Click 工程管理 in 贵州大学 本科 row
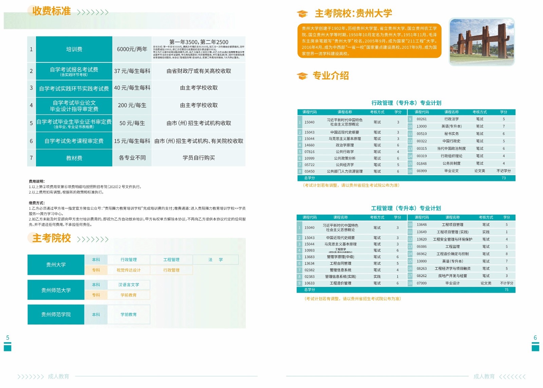 tap(171, 260)
